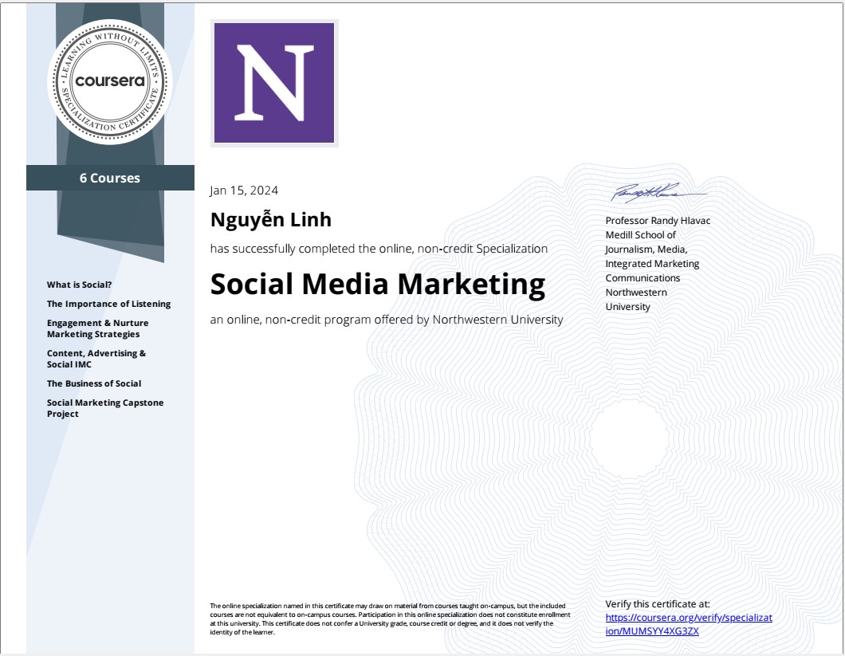Click the professor's handwritten signature
This screenshot has height=656, width=845.
(658, 192)
